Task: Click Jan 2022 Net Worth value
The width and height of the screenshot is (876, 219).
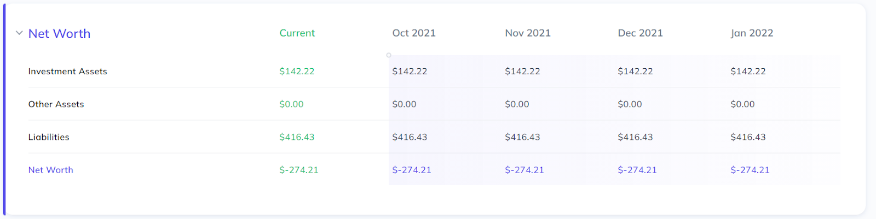Action: [750, 170]
